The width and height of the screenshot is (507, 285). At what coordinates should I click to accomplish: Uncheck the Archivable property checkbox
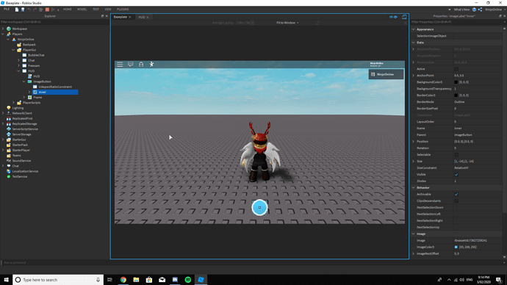456,194
